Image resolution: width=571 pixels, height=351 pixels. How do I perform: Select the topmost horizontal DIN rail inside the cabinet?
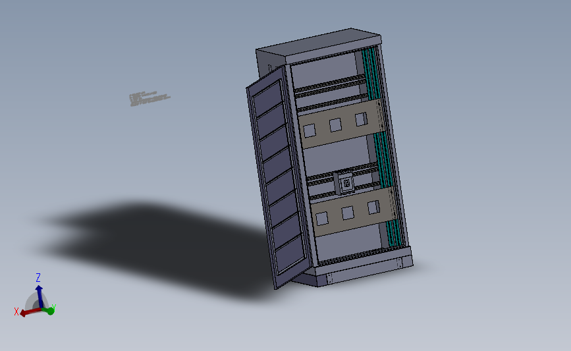[329, 84]
